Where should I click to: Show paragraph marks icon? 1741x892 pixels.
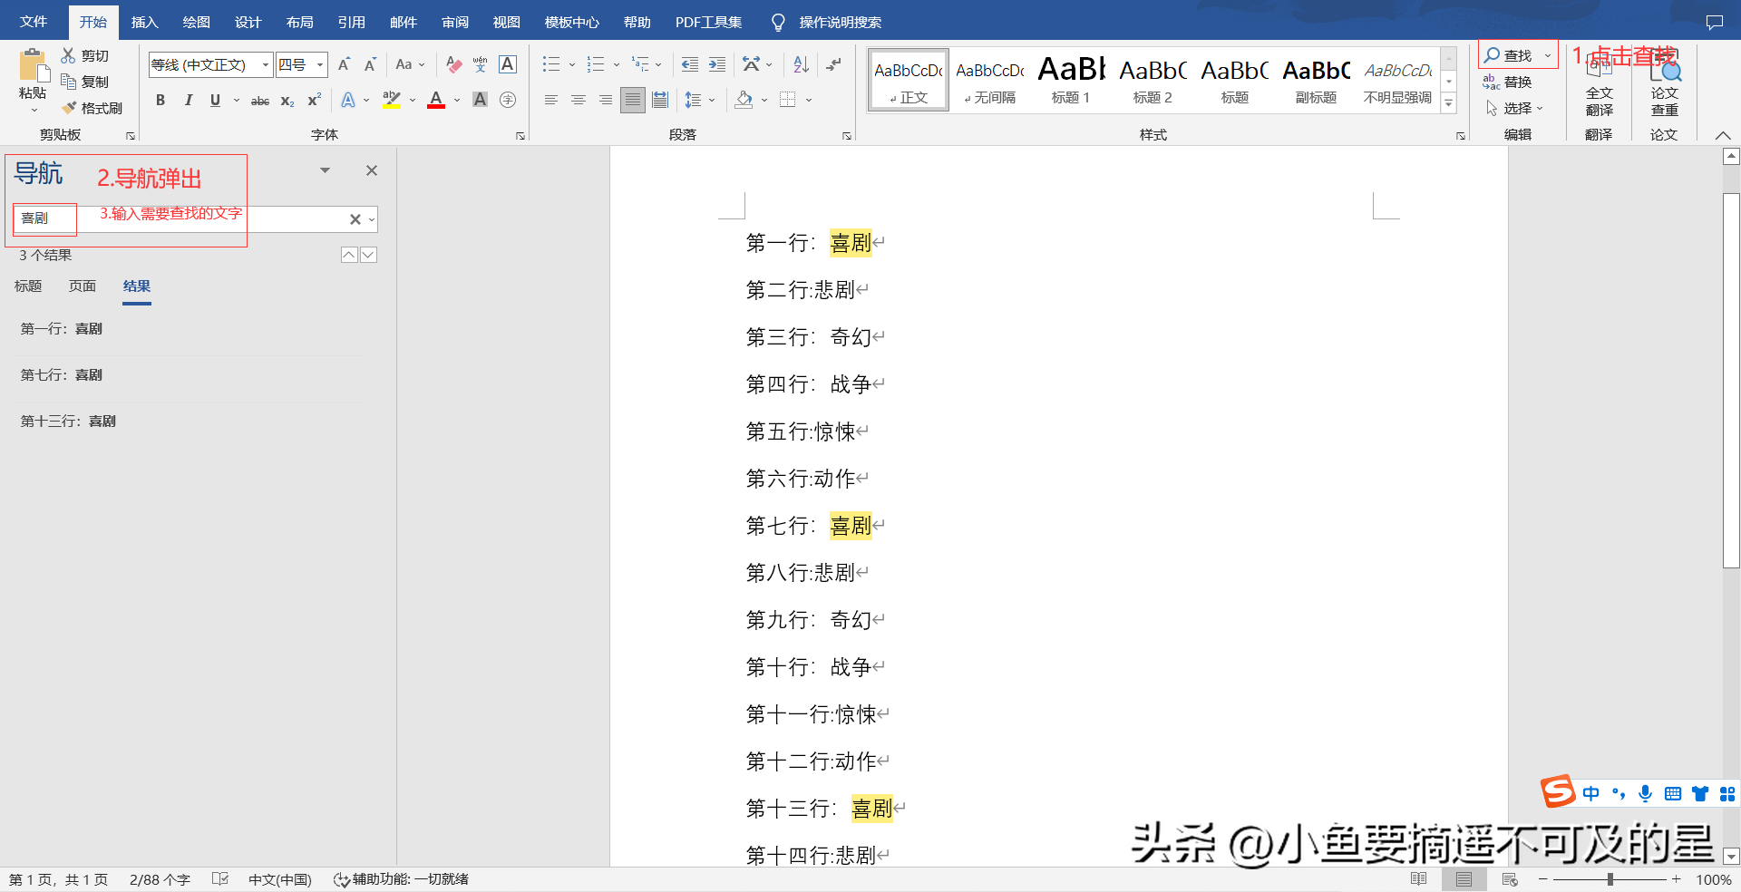[834, 64]
